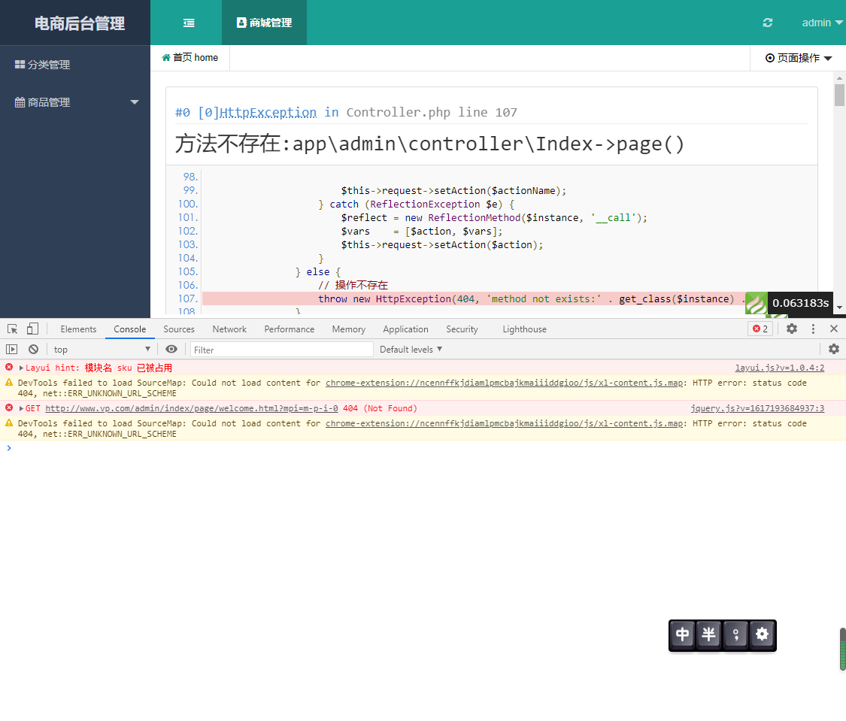Viewport: 846px width, 721px height.
Task: Open the jquery.js source link
Action: point(757,409)
